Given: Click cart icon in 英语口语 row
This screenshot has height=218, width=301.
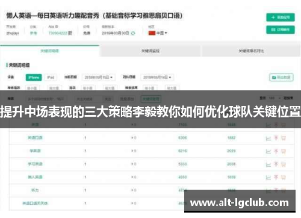Looking at the screenshot, I should (x=284, y=138).
